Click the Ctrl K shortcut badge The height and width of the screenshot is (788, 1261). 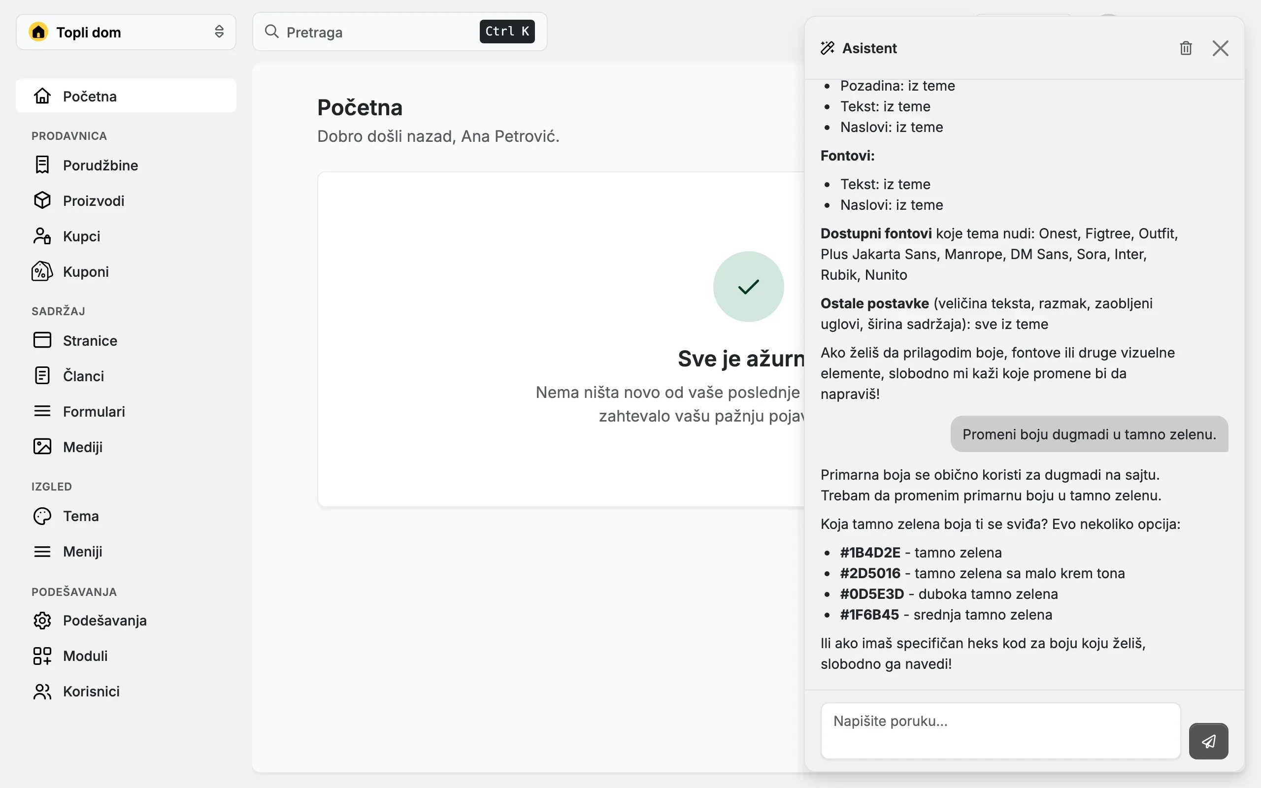point(507,32)
